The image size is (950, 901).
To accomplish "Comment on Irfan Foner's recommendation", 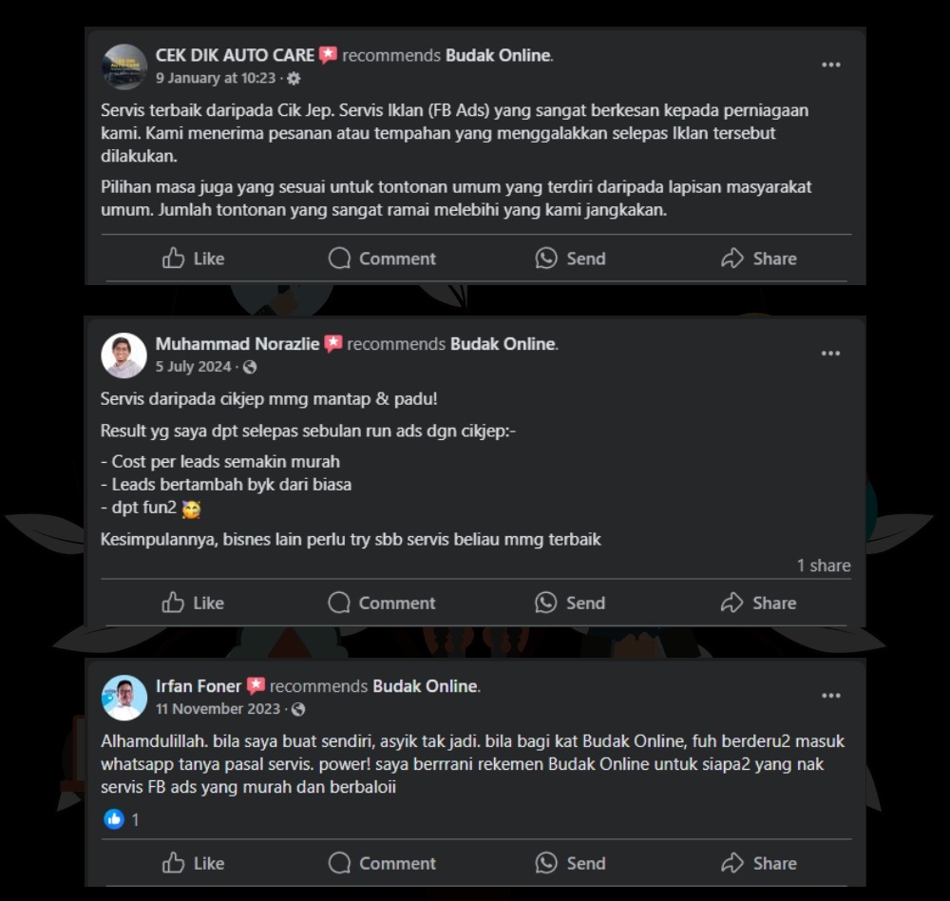I will [382, 863].
